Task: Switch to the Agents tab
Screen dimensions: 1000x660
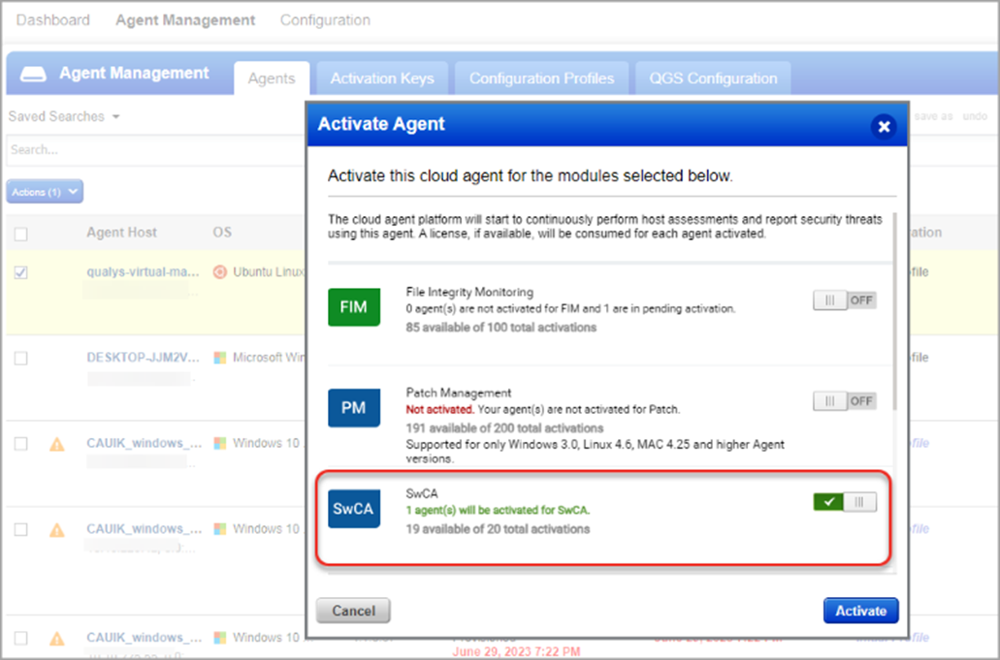Action: (x=272, y=79)
